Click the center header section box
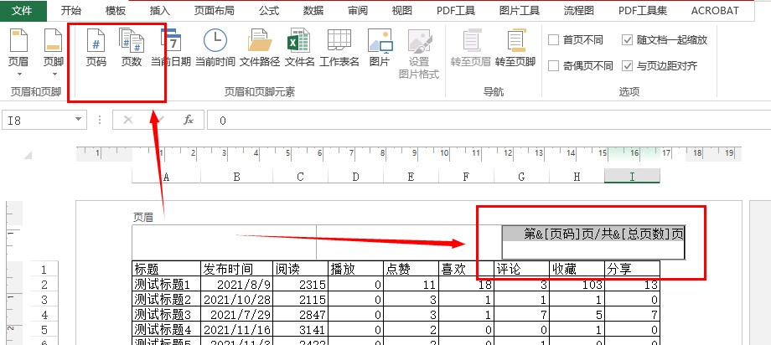771x345 pixels. point(409,242)
